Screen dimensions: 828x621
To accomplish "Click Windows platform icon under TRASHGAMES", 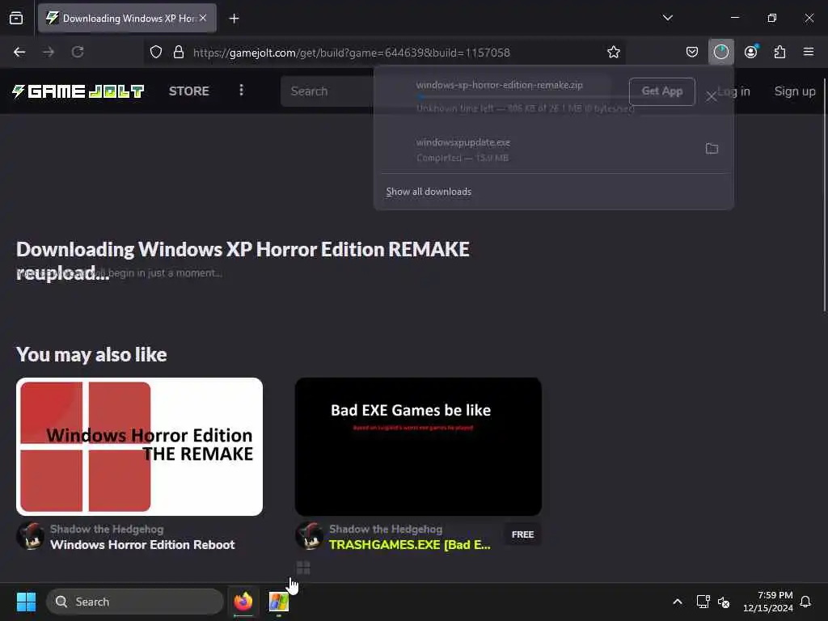I will 303,568.
